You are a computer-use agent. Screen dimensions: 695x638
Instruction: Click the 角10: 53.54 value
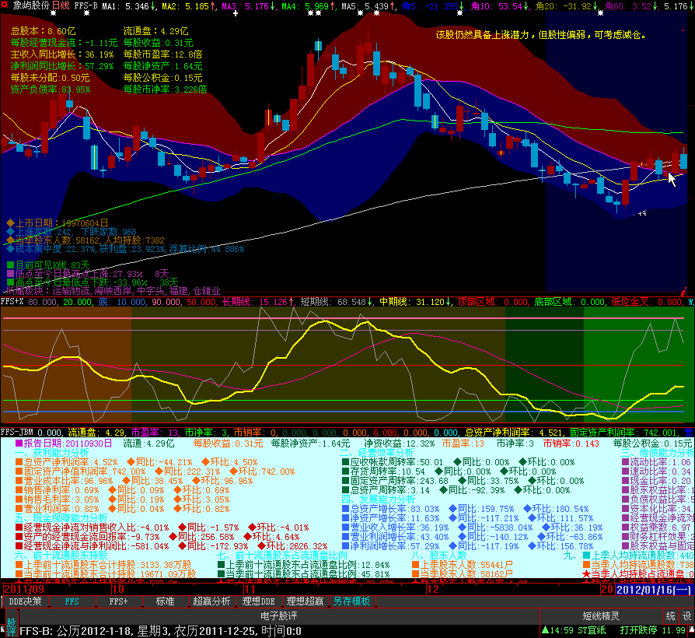[501, 6]
